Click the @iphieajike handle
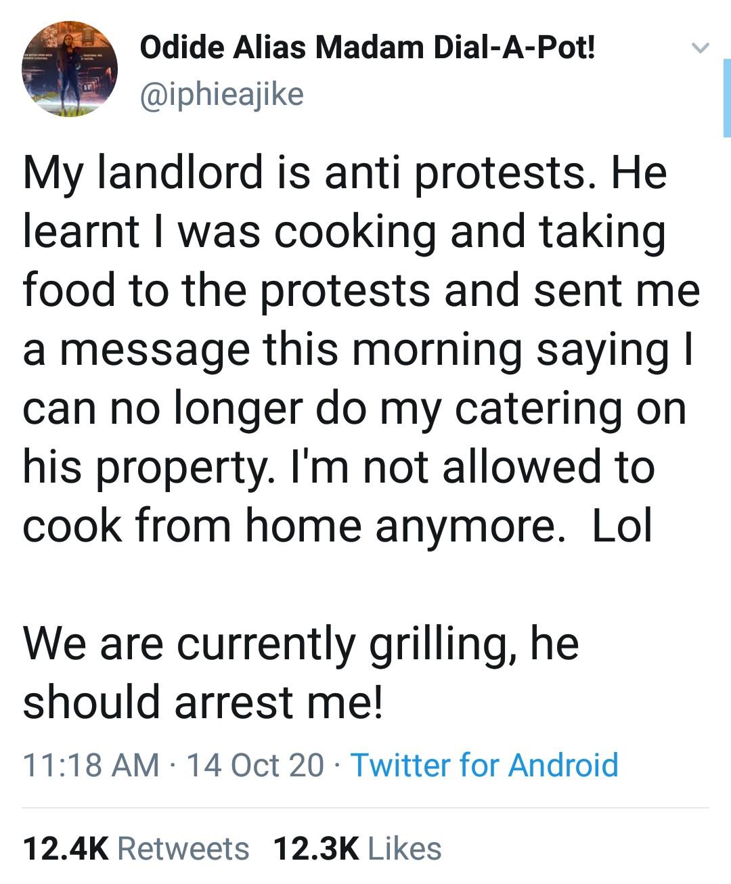This screenshot has height=884, width=731. pos(221,94)
